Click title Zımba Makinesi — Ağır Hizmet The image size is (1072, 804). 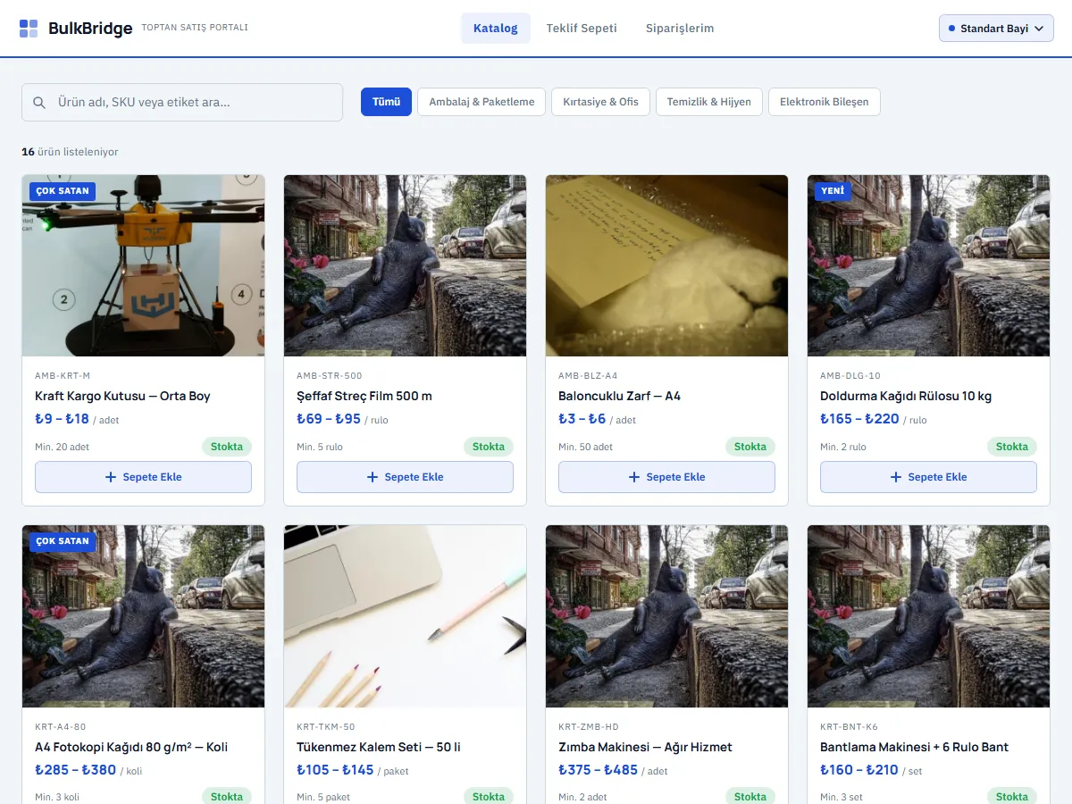(645, 747)
